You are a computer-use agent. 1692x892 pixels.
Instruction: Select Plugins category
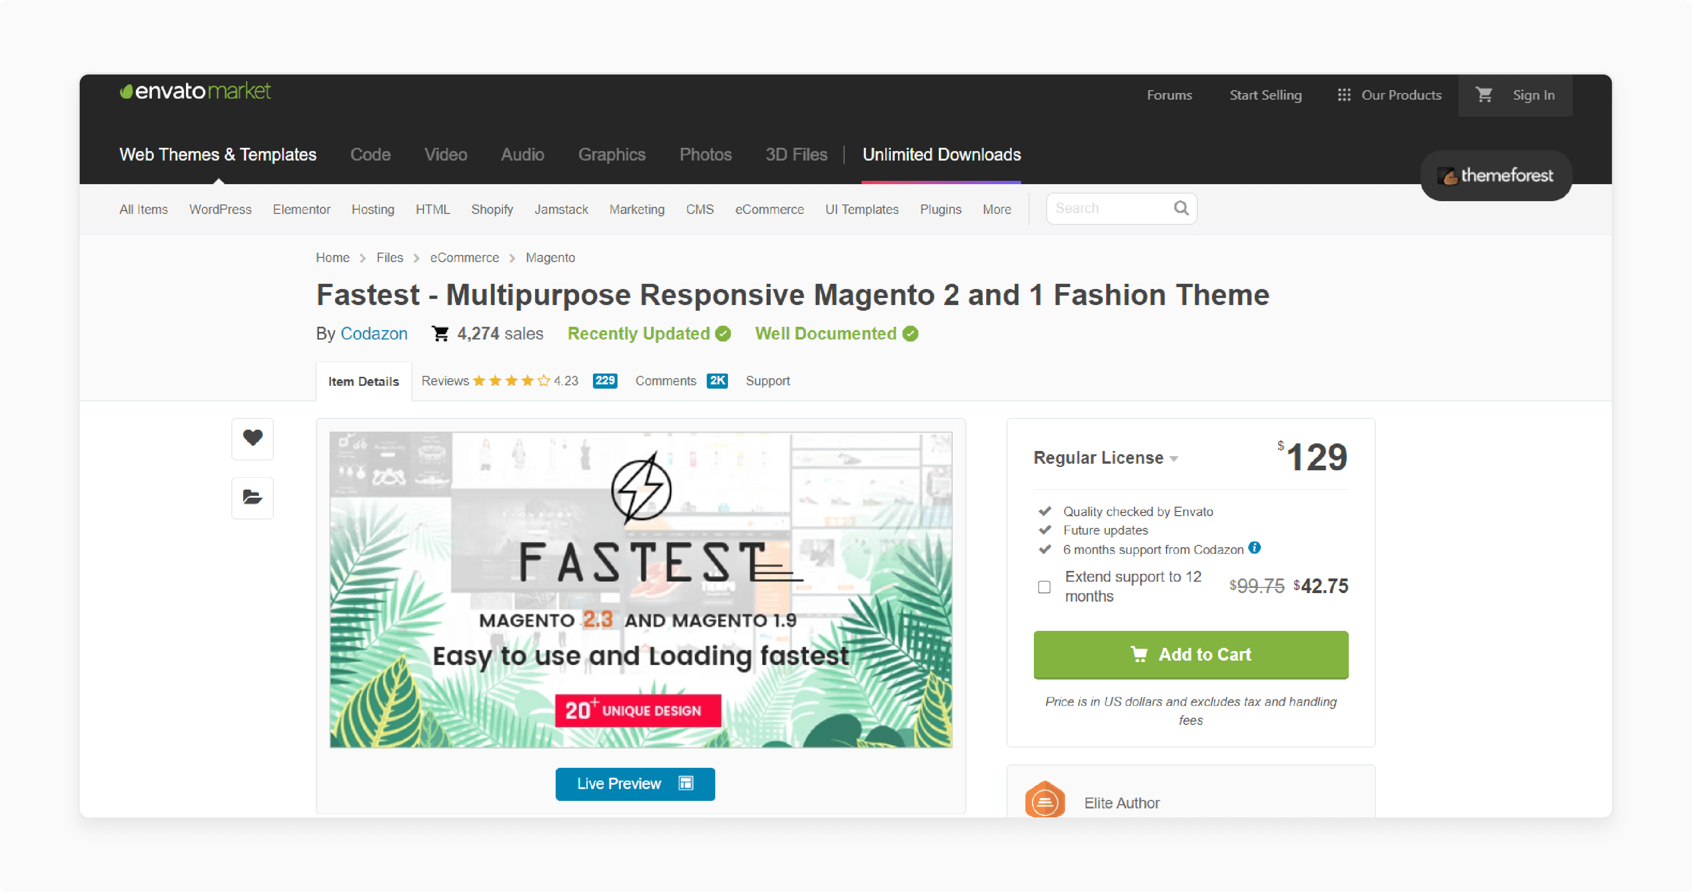940,210
